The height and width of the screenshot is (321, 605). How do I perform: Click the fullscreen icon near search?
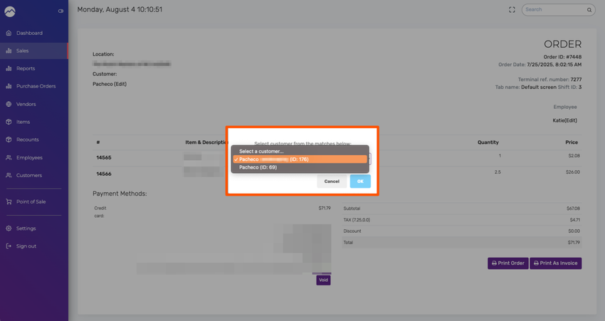[512, 10]
